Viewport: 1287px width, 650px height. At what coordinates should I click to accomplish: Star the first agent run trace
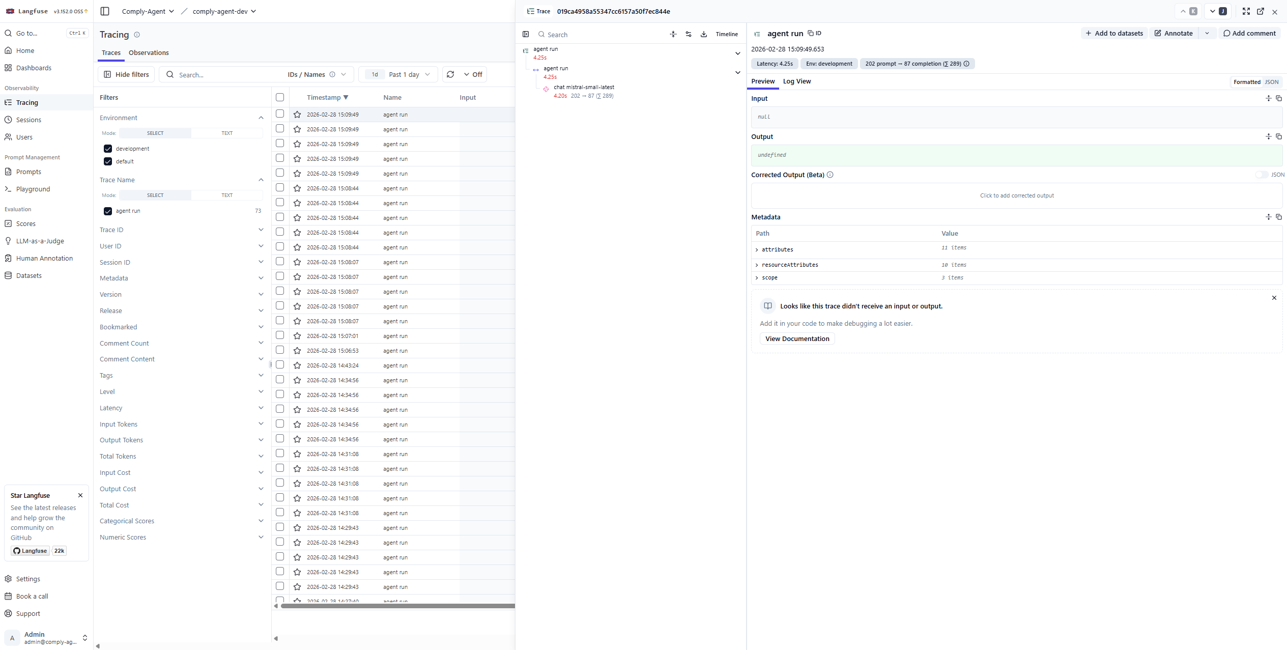297,115
